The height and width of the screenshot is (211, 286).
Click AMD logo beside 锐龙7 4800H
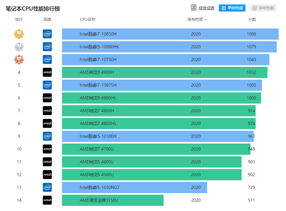(x=47, y=111)
